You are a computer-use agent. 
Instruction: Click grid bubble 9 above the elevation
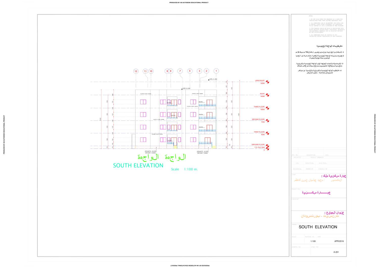click(x=167, y=71)
